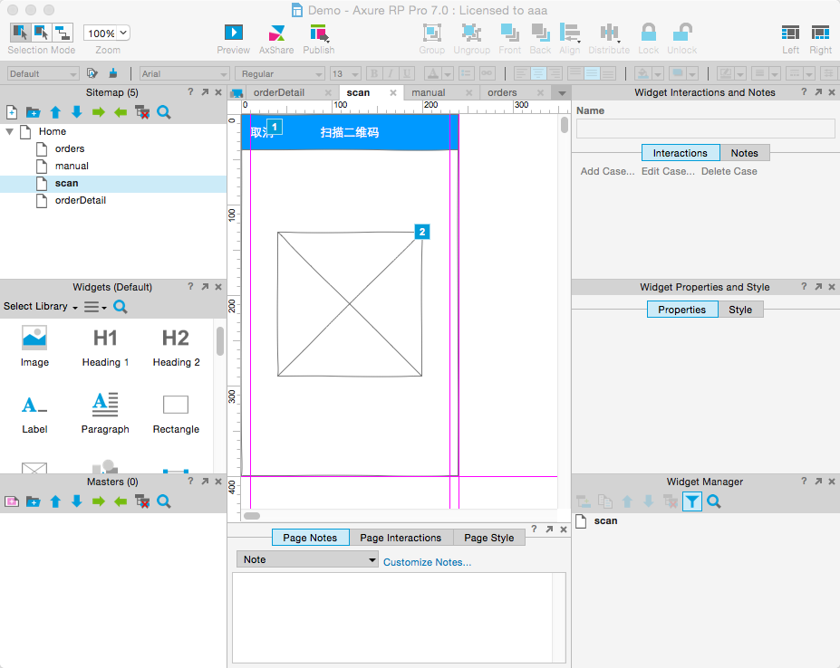
Task: Open the Default style dropdown
Action: pos(43,73)
